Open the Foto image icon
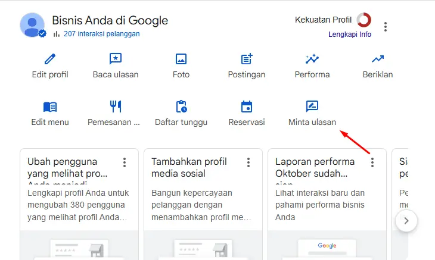The image size is (435, 260). [x=181, y=59]
